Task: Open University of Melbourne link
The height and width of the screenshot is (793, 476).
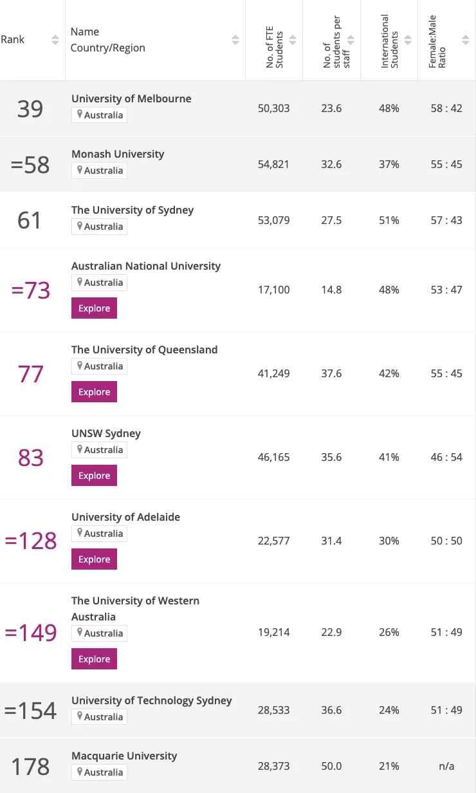Action: 131,98
